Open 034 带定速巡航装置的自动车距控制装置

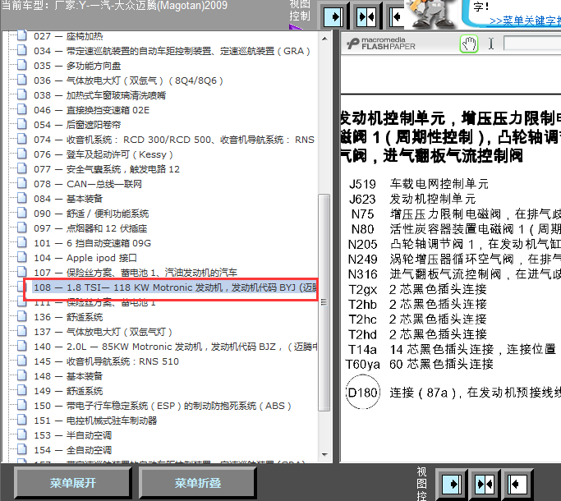click(172, 51)
